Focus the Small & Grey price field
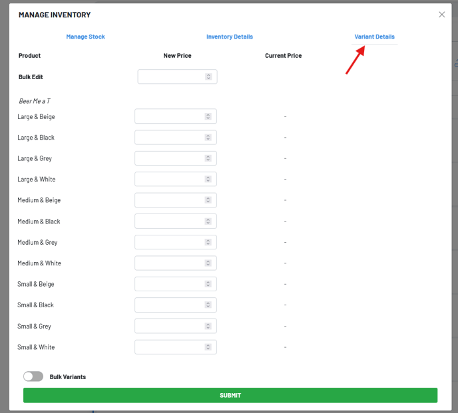This screenshot has width=458, height=413. pos(176,326)
